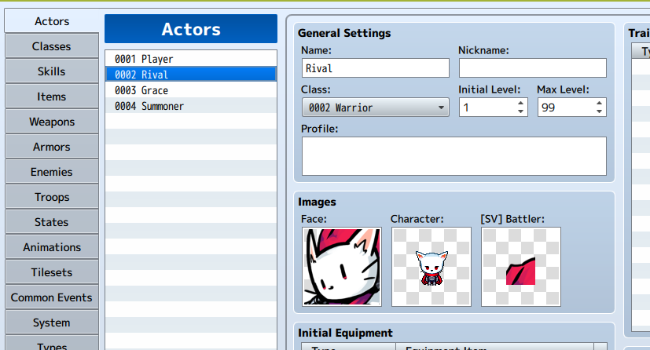The width and height of the screenshot is (650, 350).
Task: Open the Armors tab
Action: point(52,147)
